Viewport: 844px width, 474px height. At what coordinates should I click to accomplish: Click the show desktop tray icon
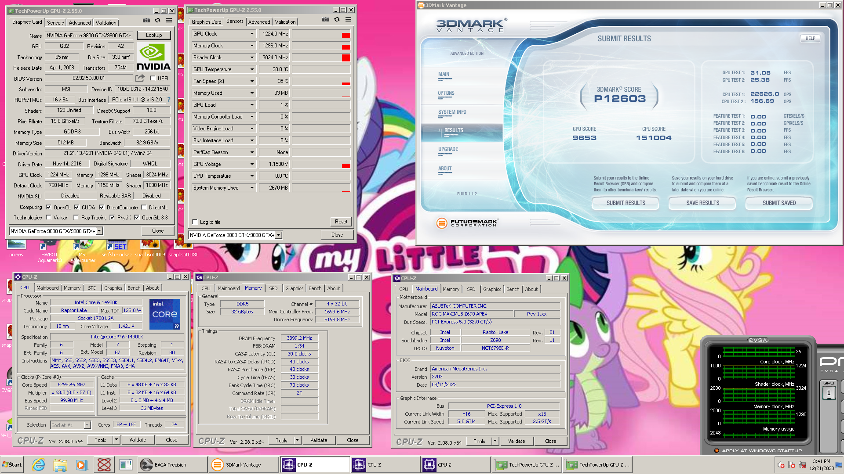click(838, 465)
